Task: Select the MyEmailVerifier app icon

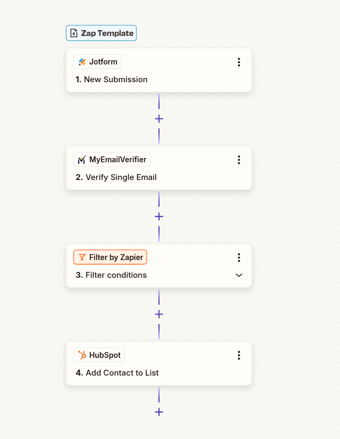Action: point(81,159)
